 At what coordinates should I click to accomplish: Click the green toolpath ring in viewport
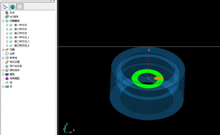pyautogui.click(x=135, y=79)
